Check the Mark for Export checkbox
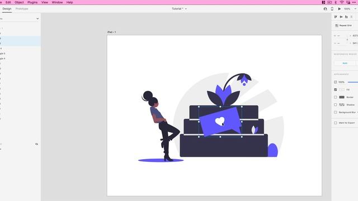Viewport: 358px width, 201px height. click(336, 123)
